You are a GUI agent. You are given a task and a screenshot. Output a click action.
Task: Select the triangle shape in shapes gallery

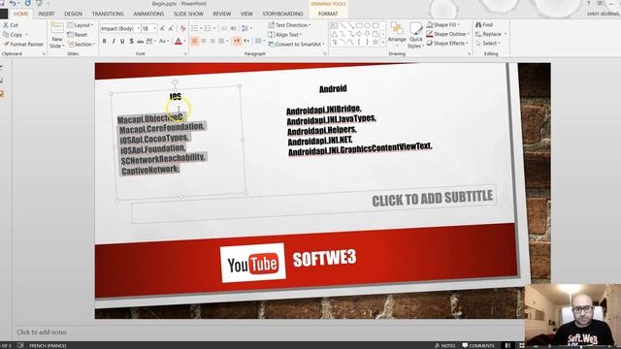334,34
